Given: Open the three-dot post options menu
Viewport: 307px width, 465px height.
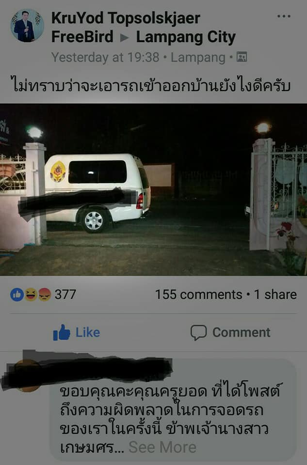Looking at the screenshot, I should 284,16.
